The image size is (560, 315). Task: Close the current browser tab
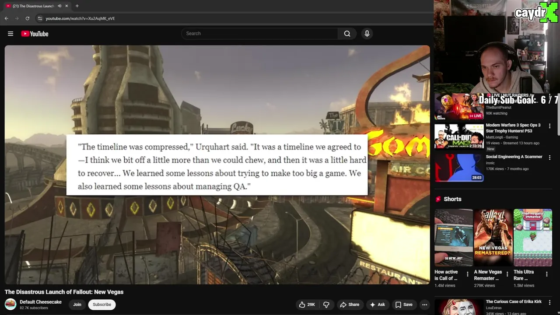[x=67, y=6]
